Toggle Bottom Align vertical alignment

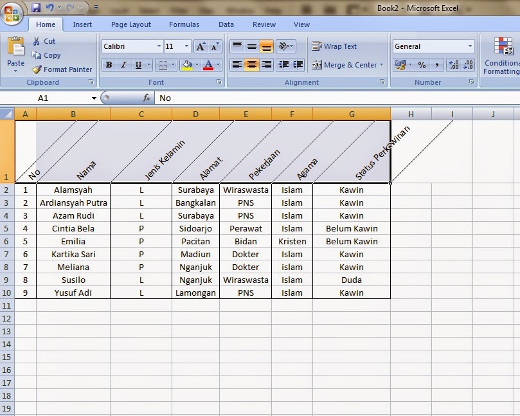(266, 46)
